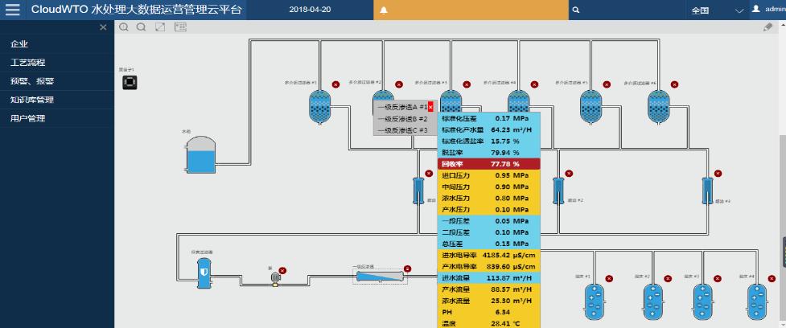Click the pump icon on the pipeline
Image resolution: width=786 pixels, height=328 pixels.
275,277
